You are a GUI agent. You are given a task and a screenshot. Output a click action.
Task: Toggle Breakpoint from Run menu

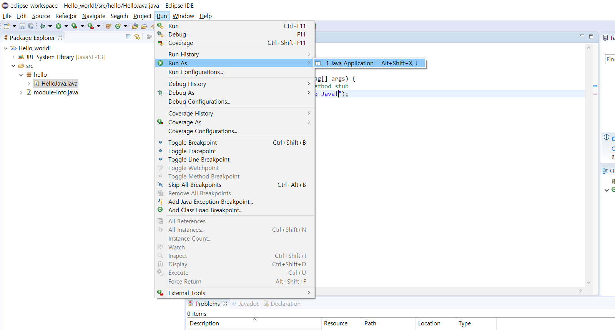[234, 143]
